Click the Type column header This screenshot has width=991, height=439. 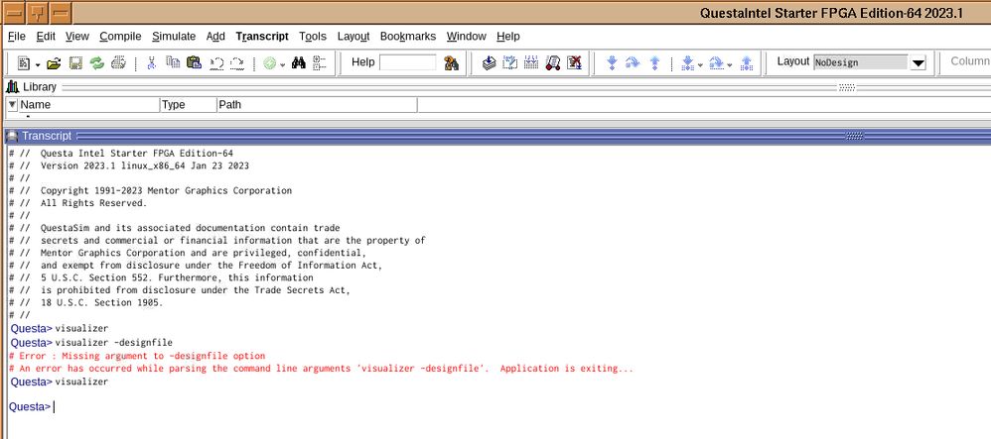pos(189,105)
